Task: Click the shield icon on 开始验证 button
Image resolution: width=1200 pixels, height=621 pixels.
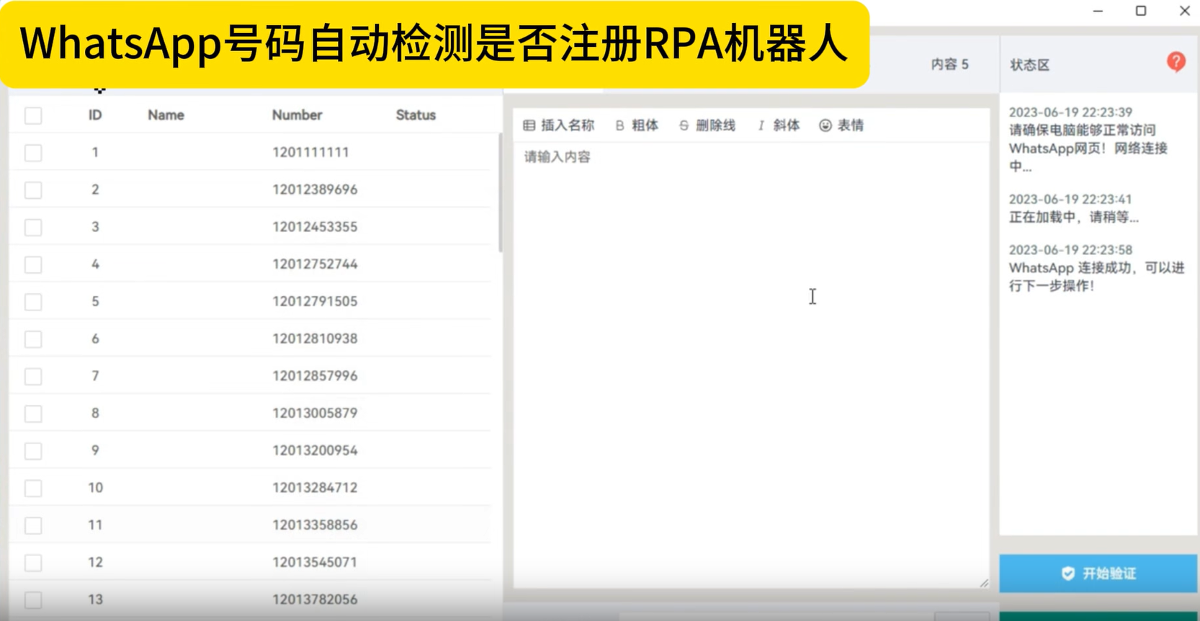Action: point(1068,573)
